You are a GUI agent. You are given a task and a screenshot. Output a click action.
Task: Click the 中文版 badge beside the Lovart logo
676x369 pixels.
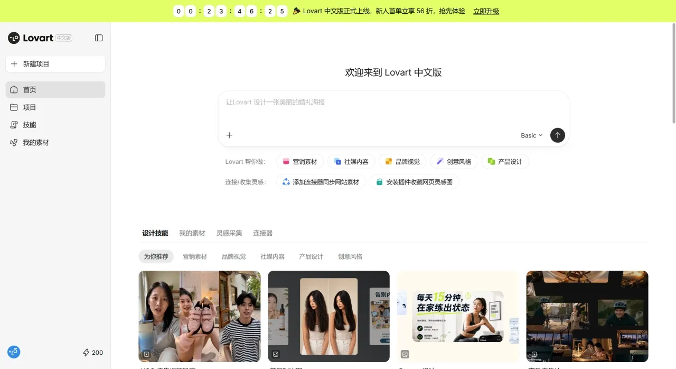(x=64, y=38)
